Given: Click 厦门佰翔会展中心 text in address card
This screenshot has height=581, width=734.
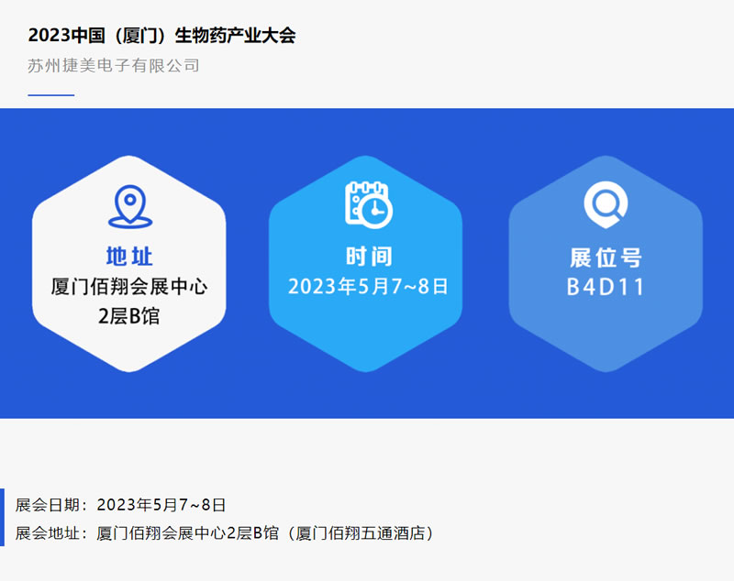Looking at the screenshot, I should pyautogui.click(x=129, y=287).
